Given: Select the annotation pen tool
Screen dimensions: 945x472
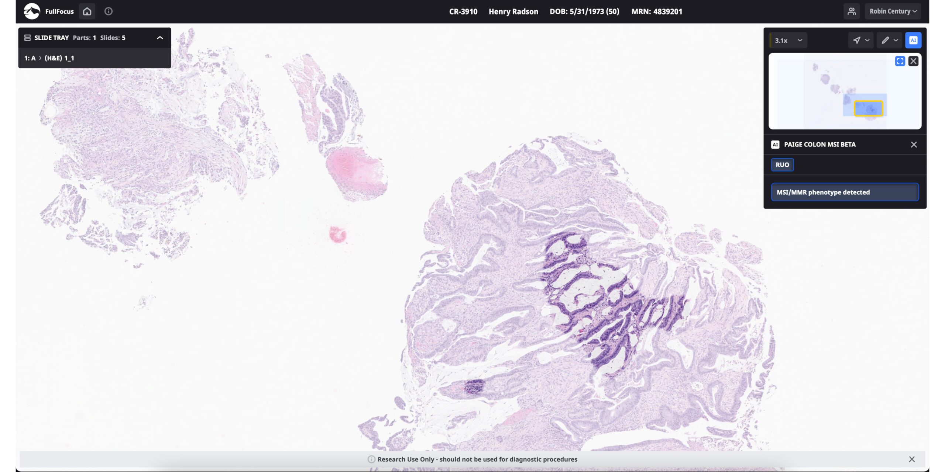Looking at the screenshot, I should (885, 40).
